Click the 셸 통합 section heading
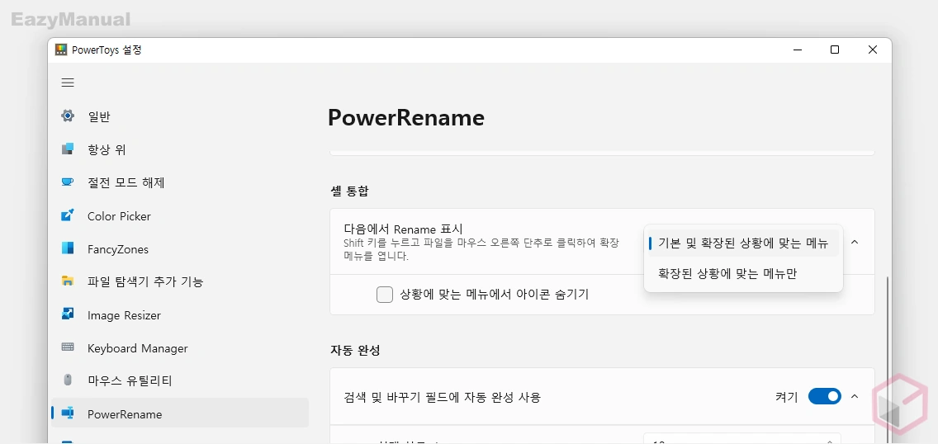 click(349, 191)
